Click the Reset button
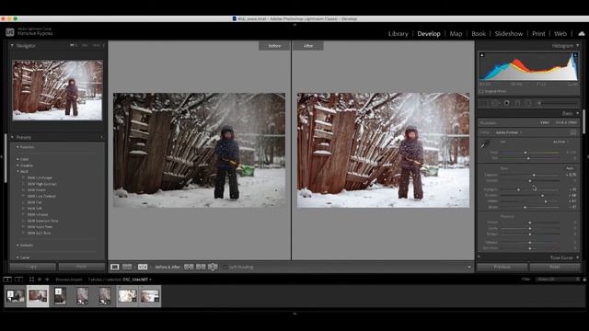The image size is (589, 331). [555, 267]
